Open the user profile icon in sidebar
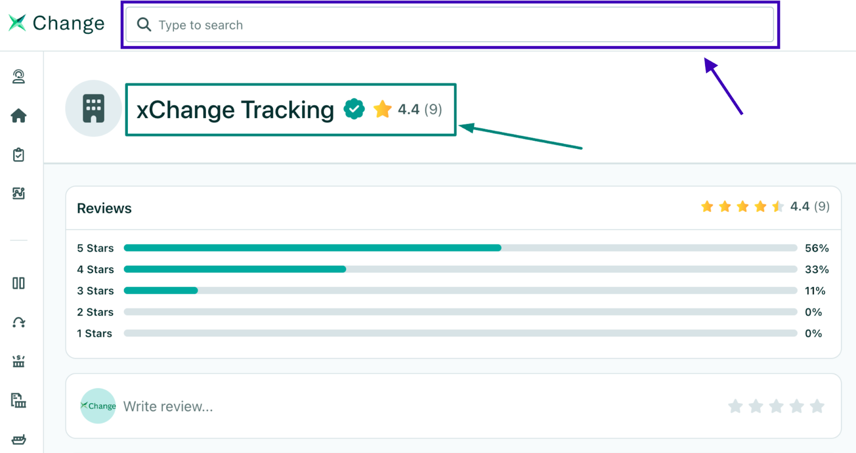This screenshot has width=856, height=453. [19, 76]
